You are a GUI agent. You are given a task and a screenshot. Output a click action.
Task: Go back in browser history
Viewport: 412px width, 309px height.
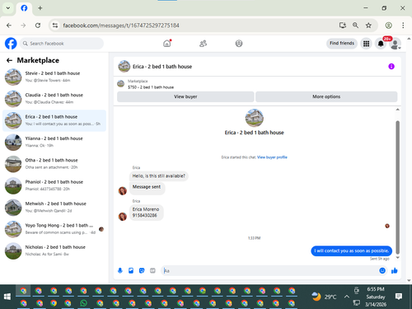click(9, 26)
